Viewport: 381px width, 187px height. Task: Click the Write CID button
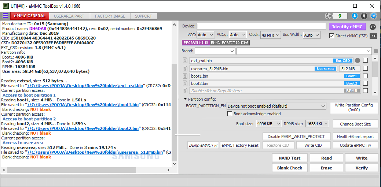[x=313, y=145]
